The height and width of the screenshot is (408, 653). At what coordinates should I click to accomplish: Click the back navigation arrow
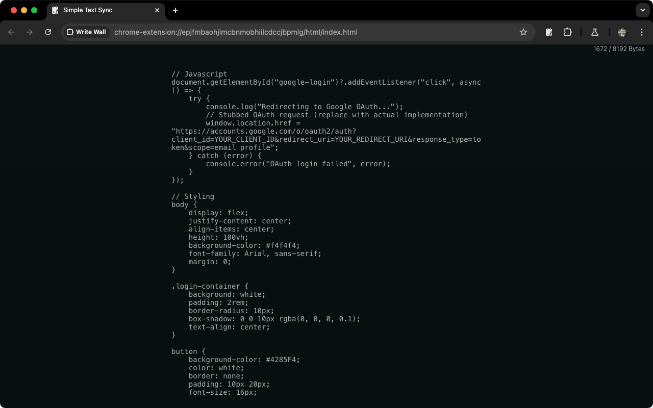[x=11, y=32]
